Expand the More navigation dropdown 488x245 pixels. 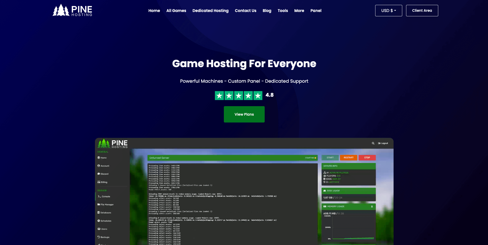point(299,10)
